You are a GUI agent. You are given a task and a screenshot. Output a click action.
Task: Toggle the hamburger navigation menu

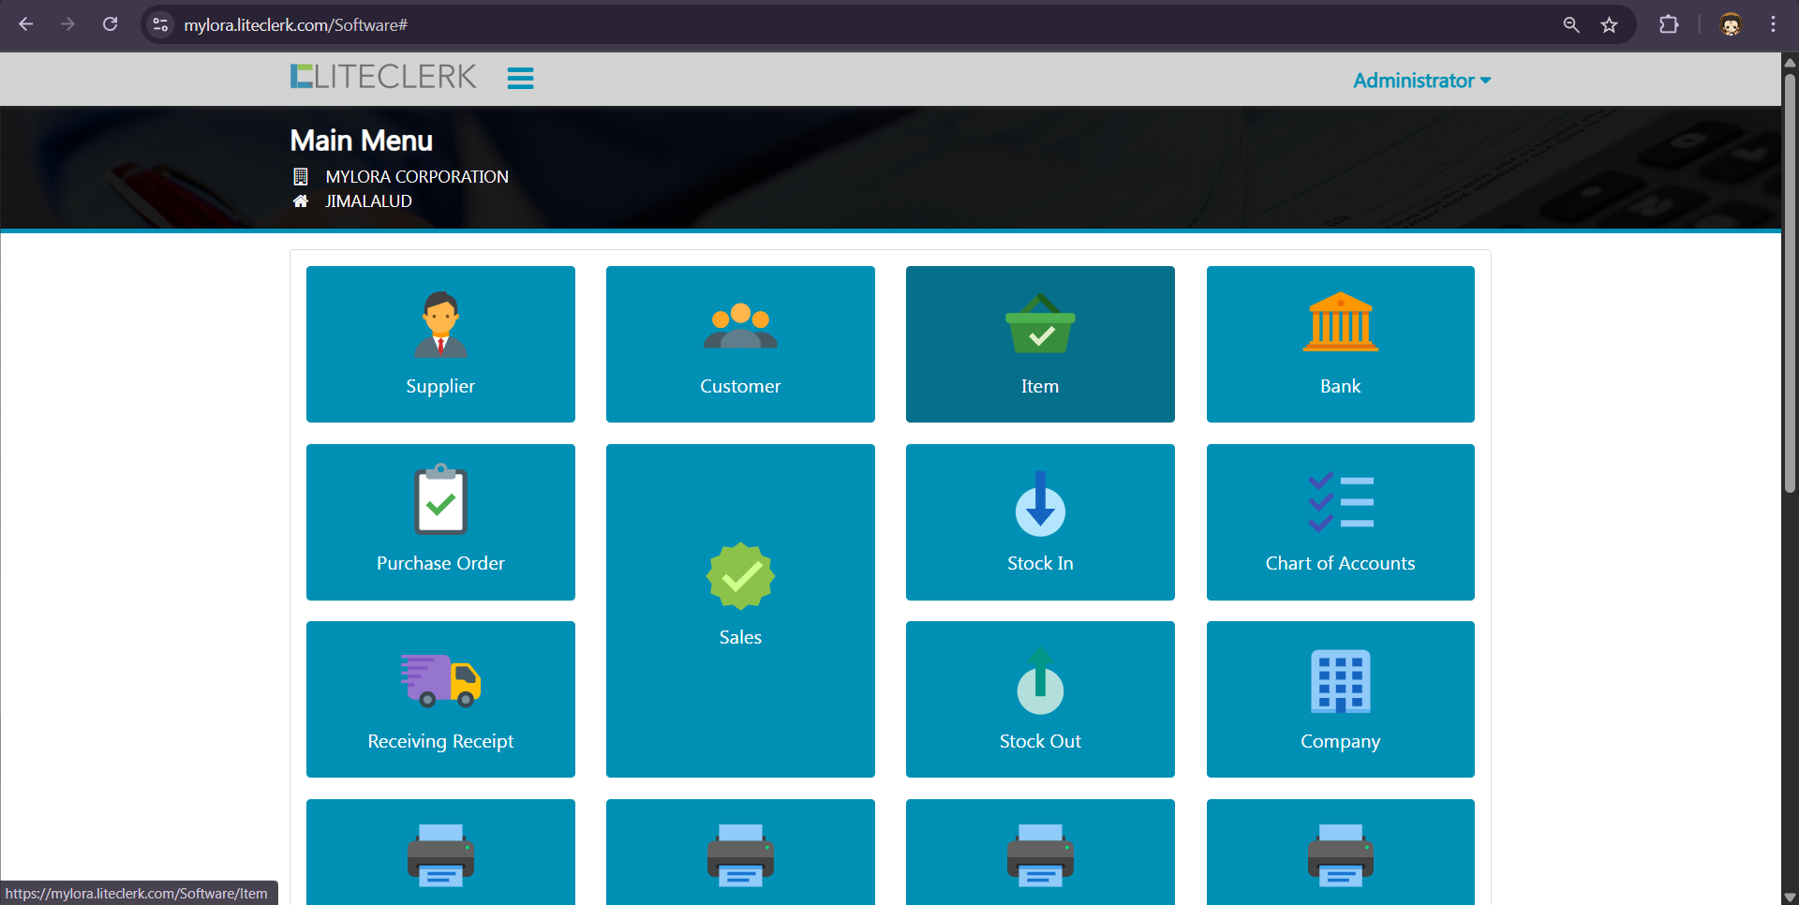[x=520, y=78]
